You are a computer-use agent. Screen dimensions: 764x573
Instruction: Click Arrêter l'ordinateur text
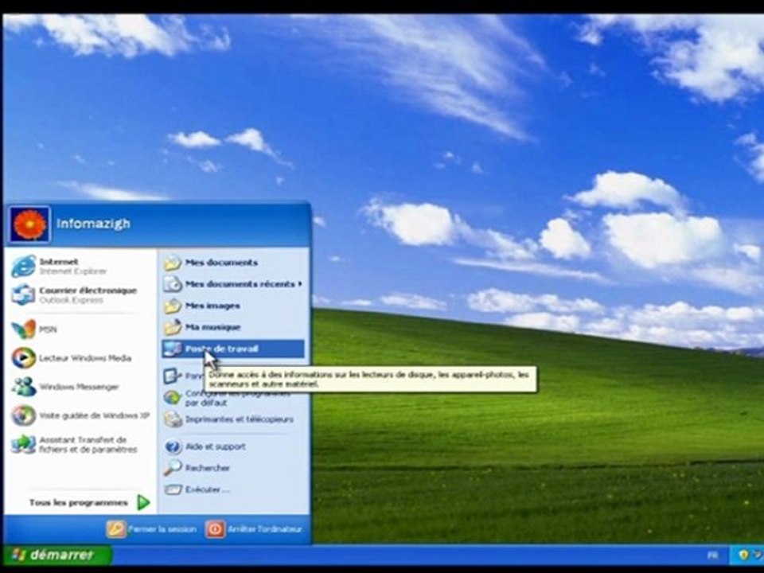pos(265,529)
